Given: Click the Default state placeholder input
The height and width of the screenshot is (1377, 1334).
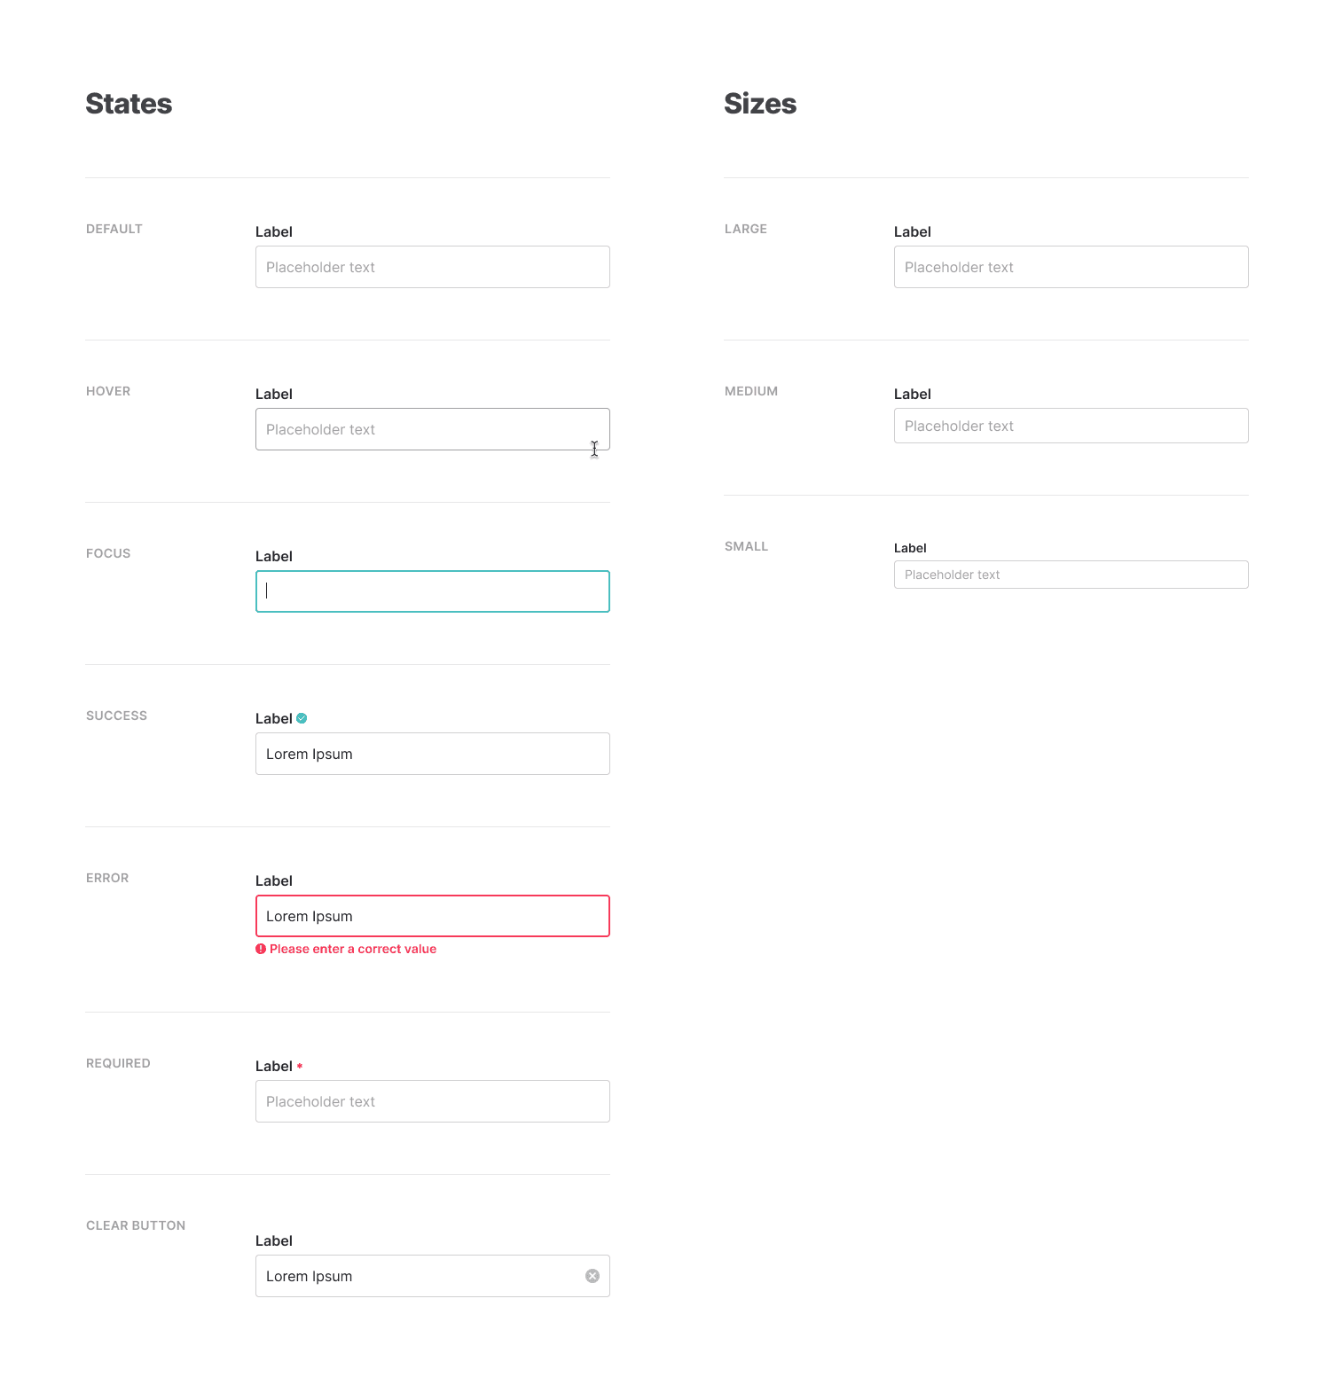Looking at the screenshot, I should pyautogui.click(x=432, y=267).
